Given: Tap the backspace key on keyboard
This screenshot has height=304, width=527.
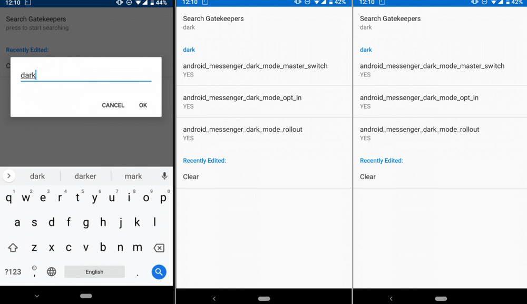Looking at the screenshot, I should [159, 248].
